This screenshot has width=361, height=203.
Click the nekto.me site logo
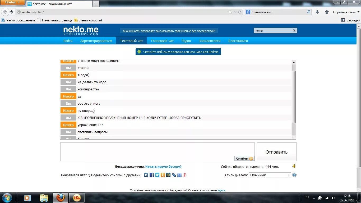tap(81, 31)
